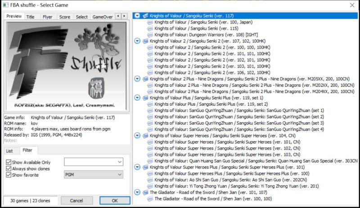The width and height of the screenshot is (360, 208).
Task: Click the parent icon of Knights of Valour 2 ver. 107
Action: [x=145, y=41]
